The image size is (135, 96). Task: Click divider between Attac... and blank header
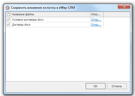coord(104,14)
